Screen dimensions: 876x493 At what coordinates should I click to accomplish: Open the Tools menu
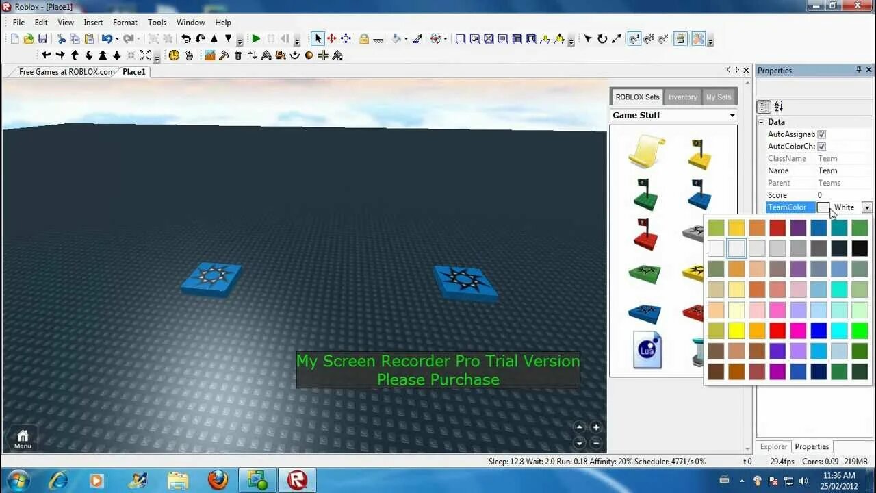coord(157,23)
